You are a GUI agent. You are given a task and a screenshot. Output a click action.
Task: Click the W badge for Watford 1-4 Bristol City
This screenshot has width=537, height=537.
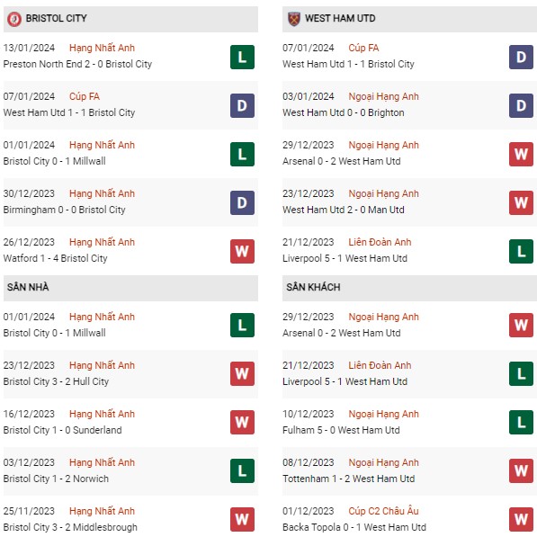tap(242, 251)
